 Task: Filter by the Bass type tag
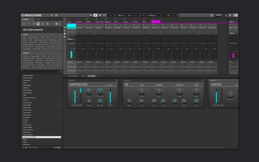pyautogui.click(x=25, y=38)
